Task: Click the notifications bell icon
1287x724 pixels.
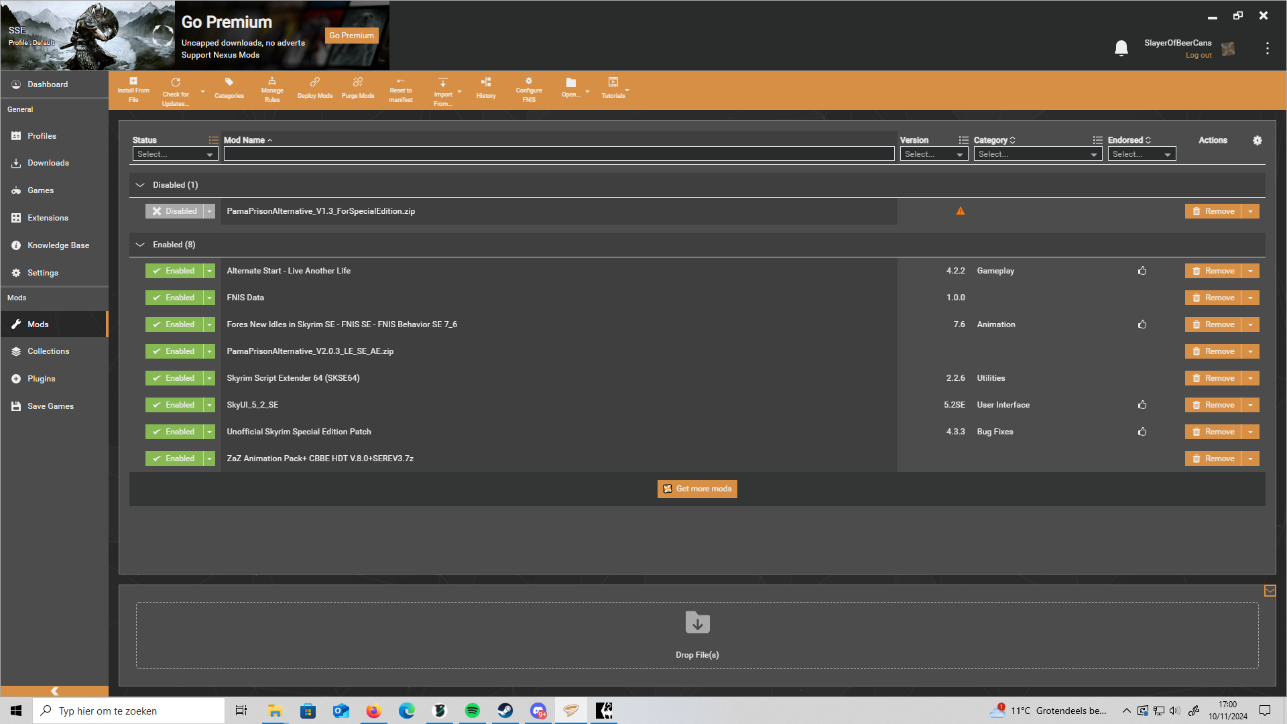Action: click(x=1121, y=48)
